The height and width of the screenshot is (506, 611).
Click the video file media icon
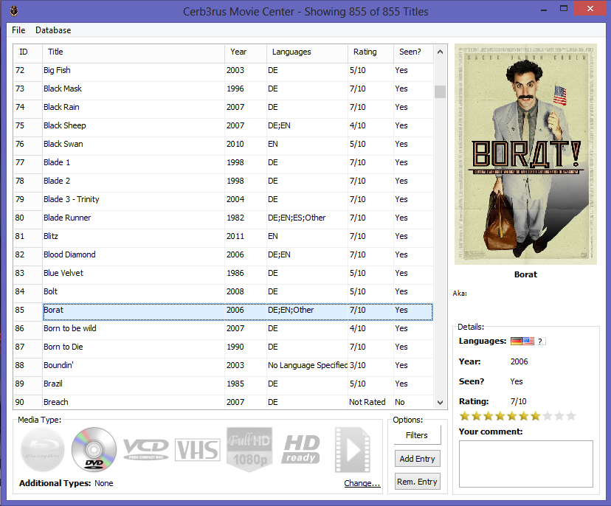pos(352,448)
